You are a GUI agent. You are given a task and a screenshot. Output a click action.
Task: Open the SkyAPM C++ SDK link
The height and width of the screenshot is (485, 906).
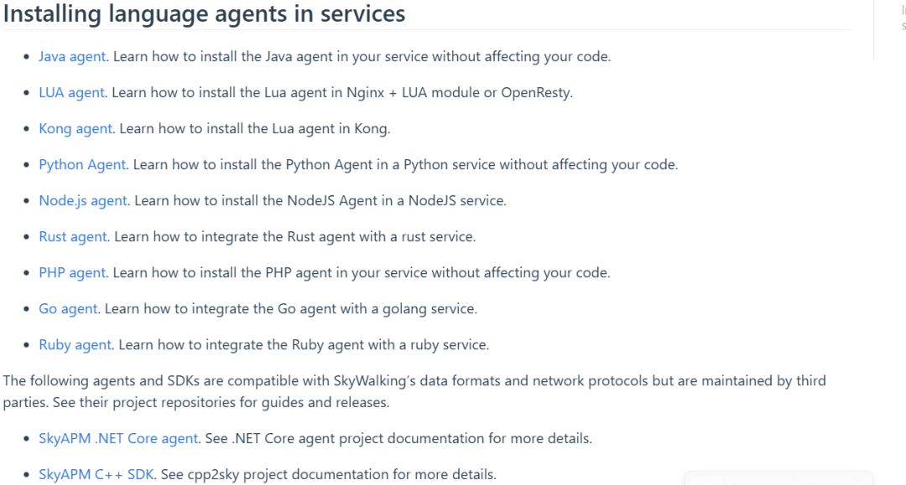click(96, 475)
